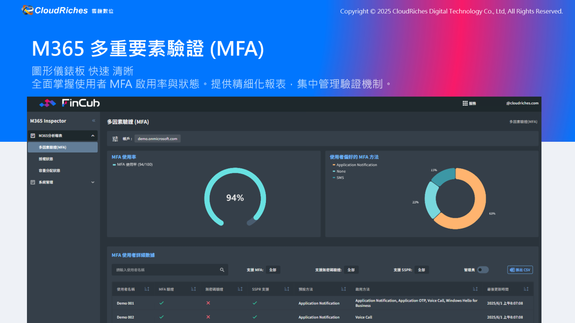Click Demo 002 timestamp 2025/6/1 上午8:07:08
This screenshot has width=575, height=323.
(505, 317)
